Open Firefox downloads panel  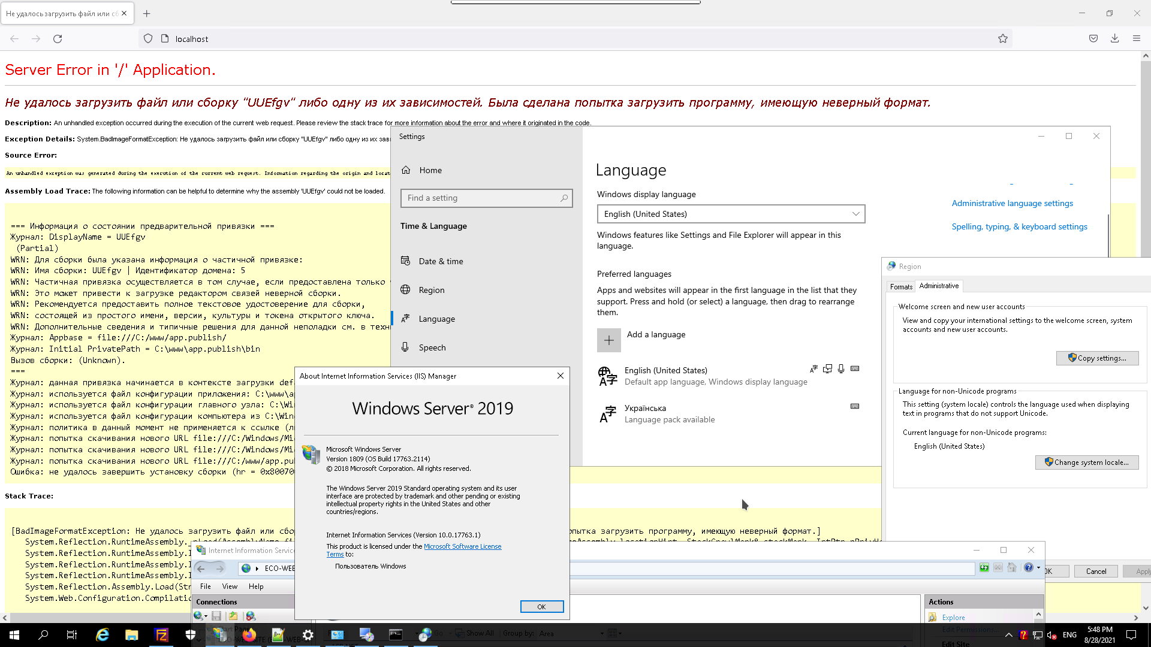tap(1114, 39)
